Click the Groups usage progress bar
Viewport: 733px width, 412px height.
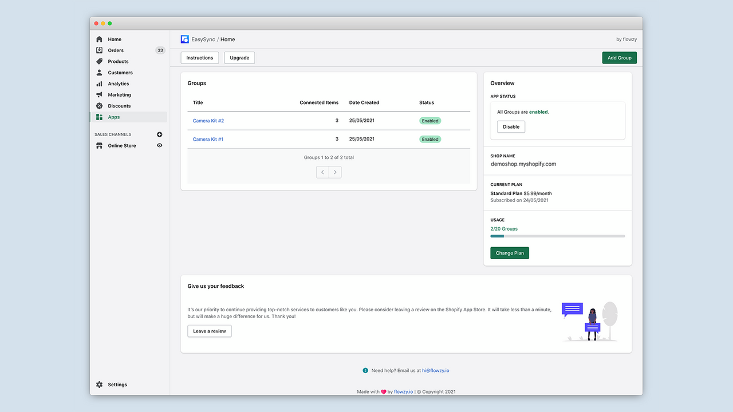557,236
